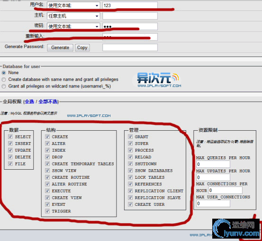Viewport: 262px width, 241px height.
Task: Click the username field containing 123
Action: coord(130,5)
